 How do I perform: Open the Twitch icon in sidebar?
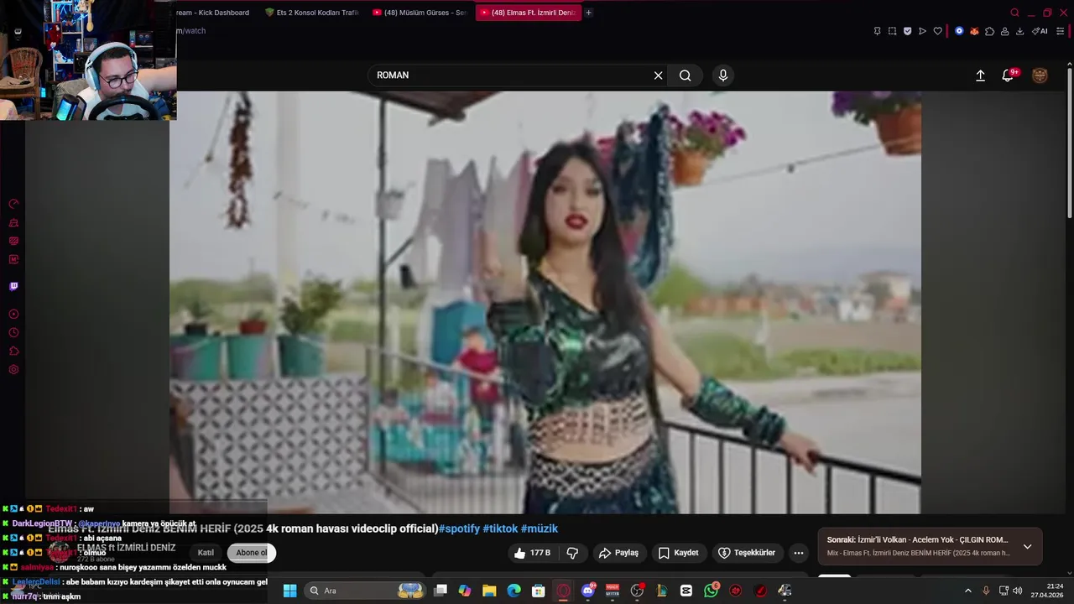click(13, 286)
